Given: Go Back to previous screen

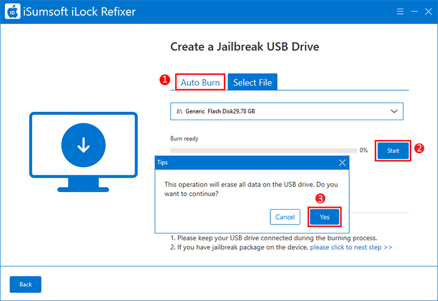Looking at the screenshot, I should click(26, 284).
